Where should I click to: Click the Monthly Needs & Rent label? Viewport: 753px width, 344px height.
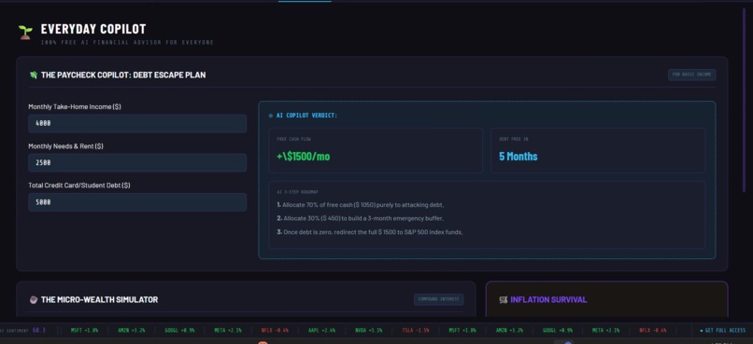click(65, 146)
